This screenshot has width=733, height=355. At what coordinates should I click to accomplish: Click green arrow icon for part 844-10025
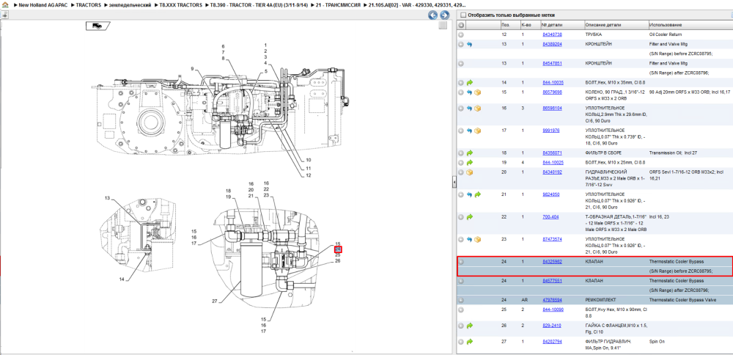tap(469, 162)
